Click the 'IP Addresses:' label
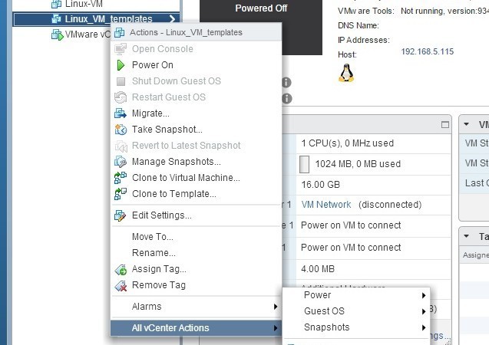Image resolution: width=489 pixels, height=345 pixels. (x=364, y=40)
